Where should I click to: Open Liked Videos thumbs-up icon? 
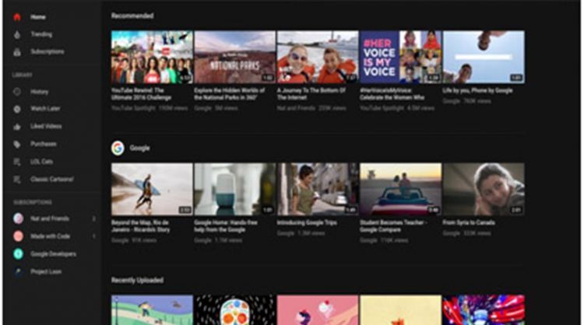coord(17,126)
